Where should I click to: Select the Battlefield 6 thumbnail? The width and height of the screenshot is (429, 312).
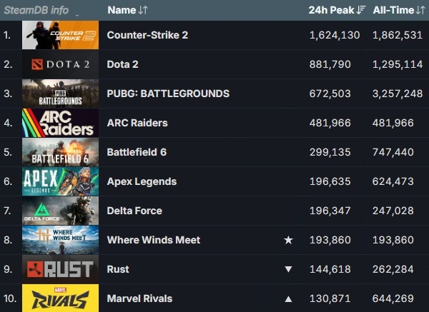click(x=60, y=152)
